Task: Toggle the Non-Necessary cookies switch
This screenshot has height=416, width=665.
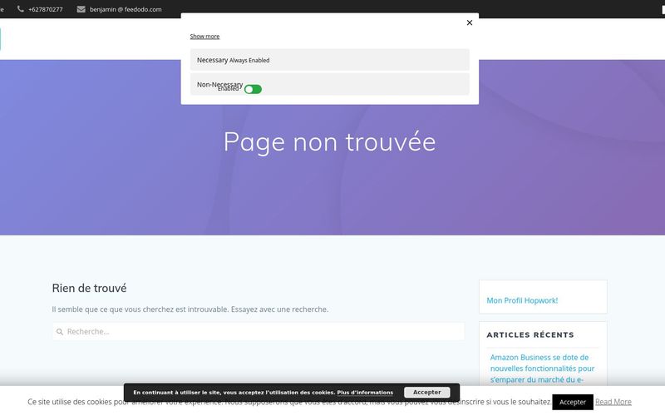Action: click(x=253, y=89)
